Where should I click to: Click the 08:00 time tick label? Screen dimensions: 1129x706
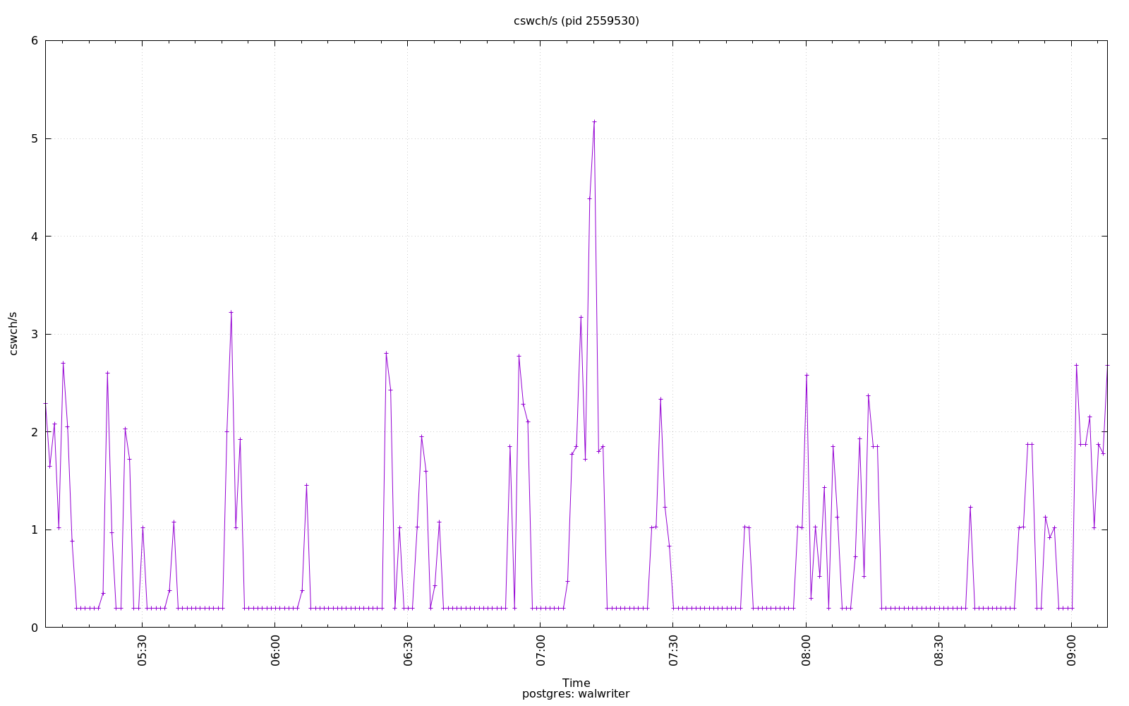point(806,652)
